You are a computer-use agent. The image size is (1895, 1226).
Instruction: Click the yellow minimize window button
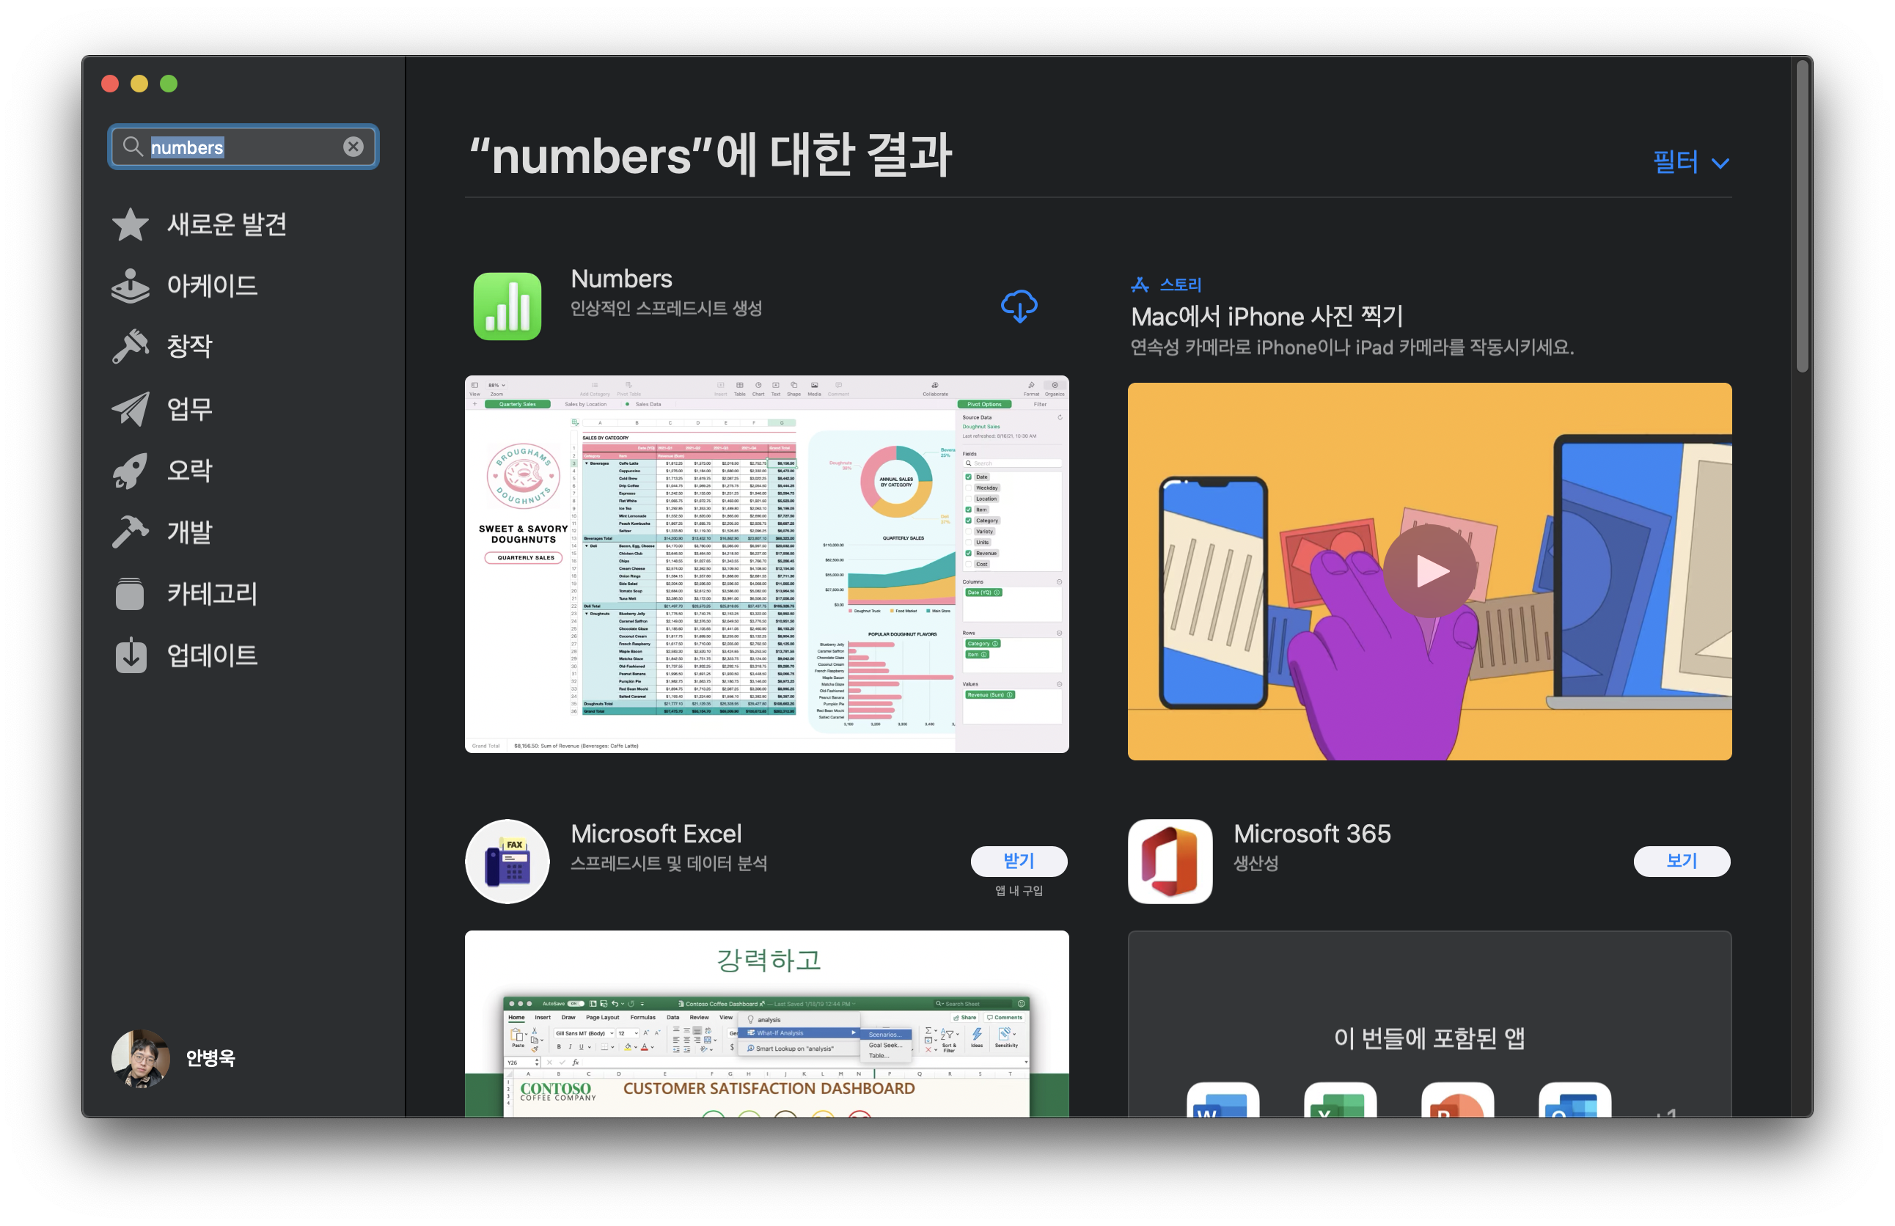(x=139, y=84)
